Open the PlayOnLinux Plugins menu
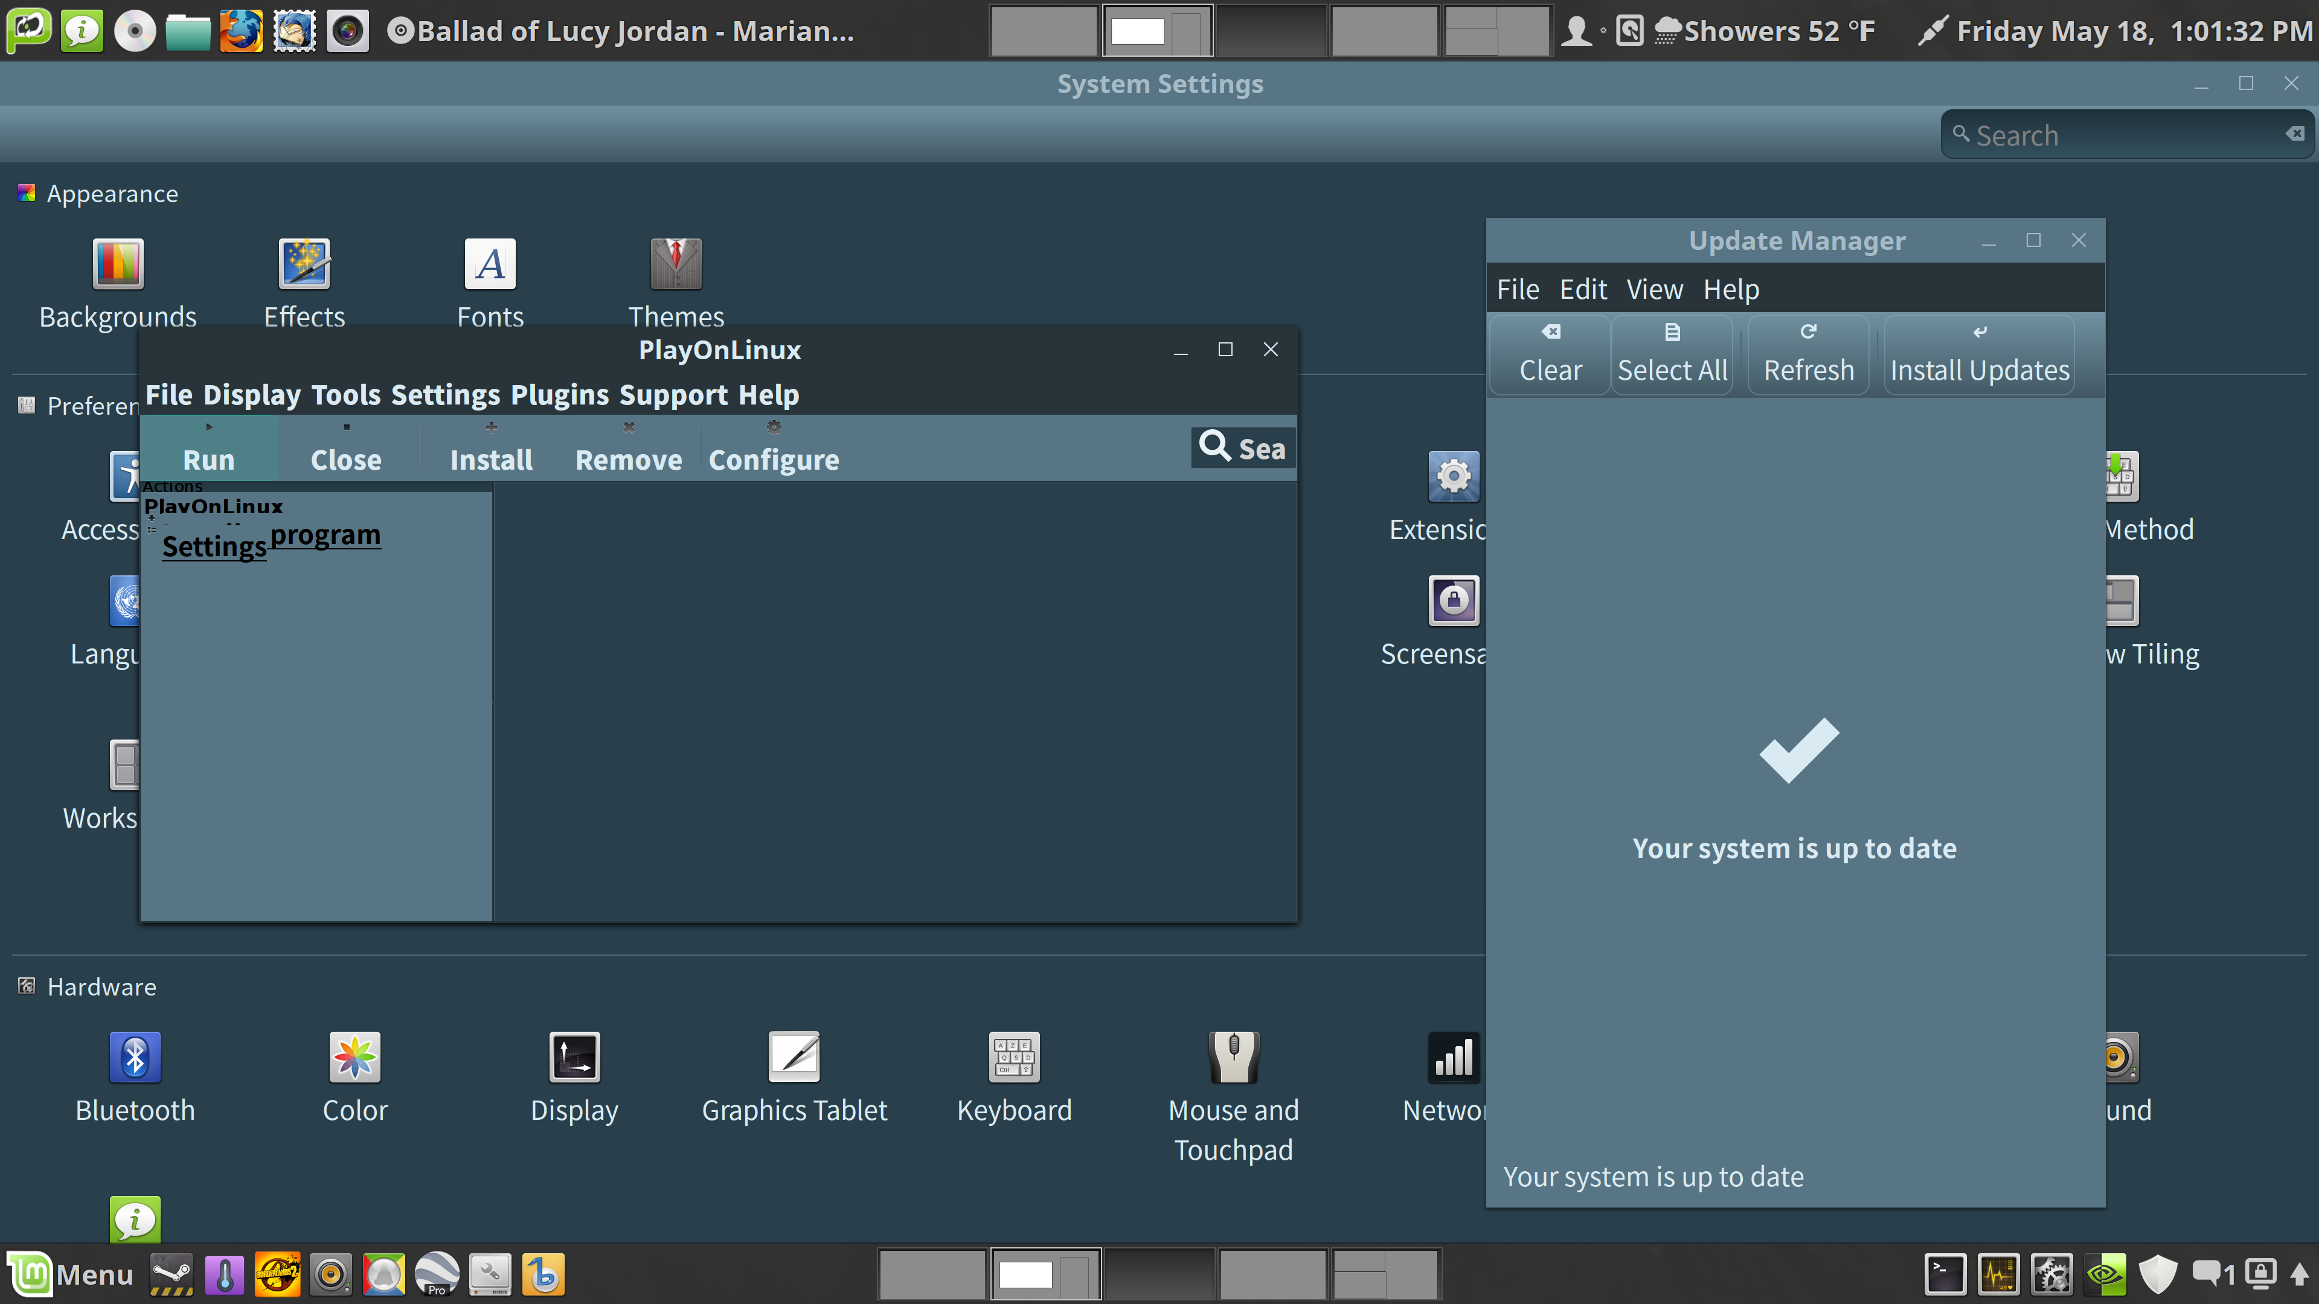 tap(560, 394)
